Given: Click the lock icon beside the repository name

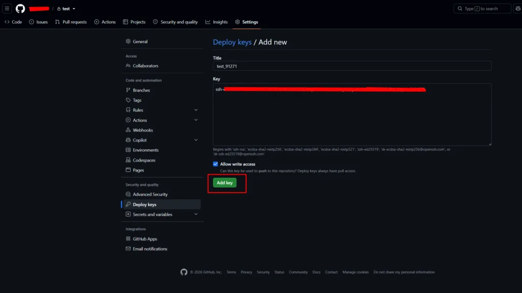Looking at the screenshot, I should (59, 9).
